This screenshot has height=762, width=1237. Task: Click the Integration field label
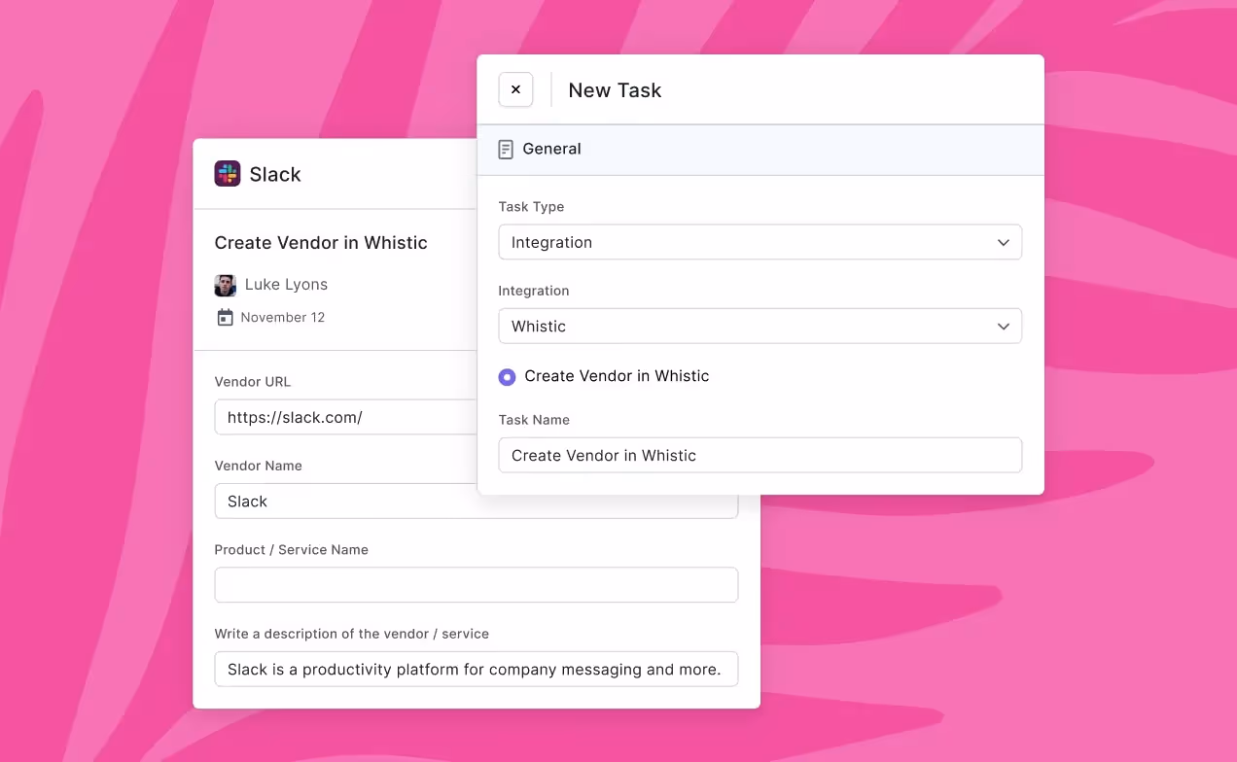[x=534, y=291]
